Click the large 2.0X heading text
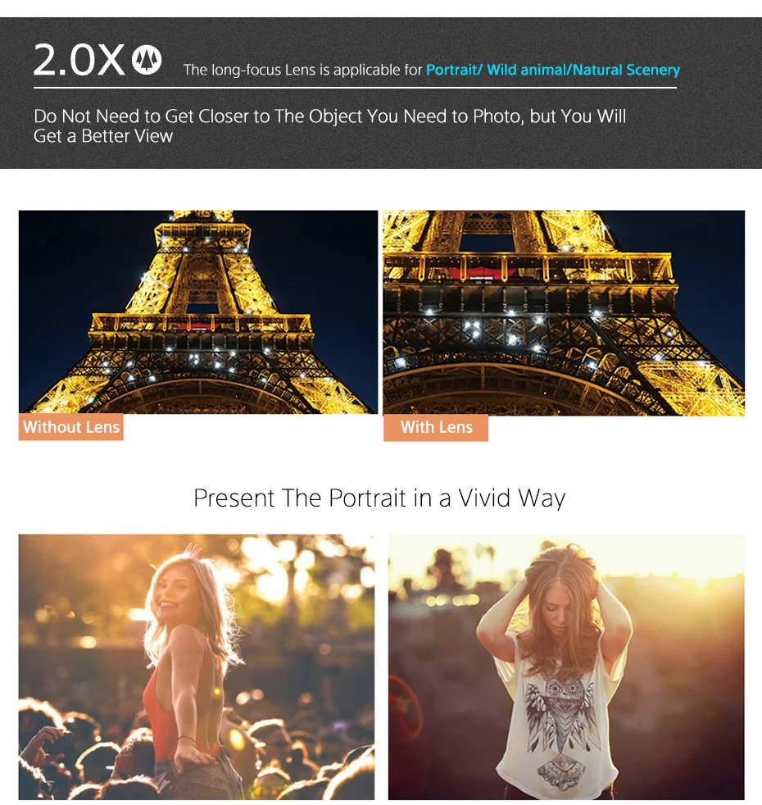Viewport: 762px width, 805px height. (x=79, y=60)
